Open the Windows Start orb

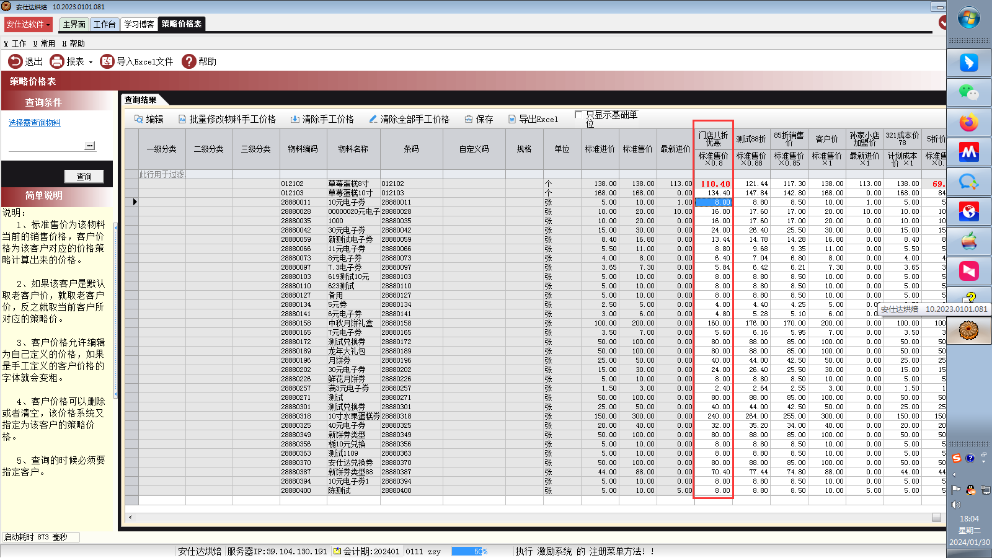click(x=969, y=18)
